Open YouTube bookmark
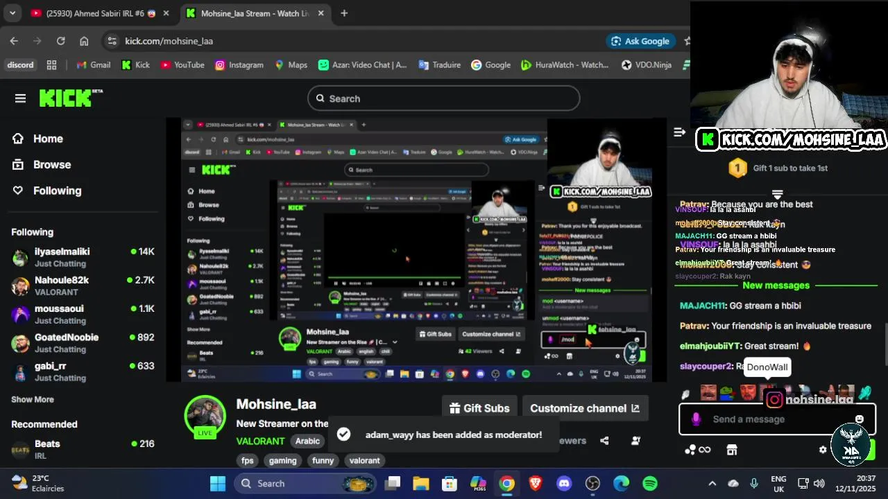This screenshot has width=888, height=499. pyautogui.click(x=182, y=65)
